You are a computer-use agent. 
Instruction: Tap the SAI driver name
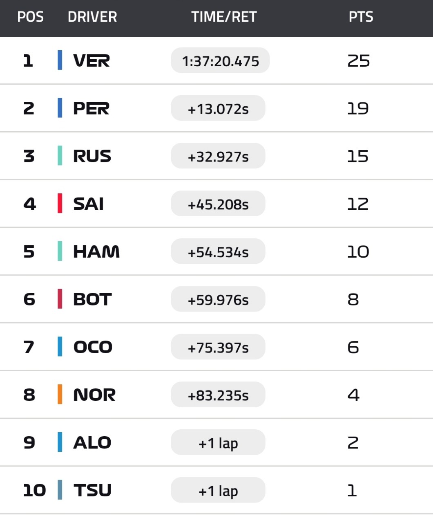tap(88, 204)
